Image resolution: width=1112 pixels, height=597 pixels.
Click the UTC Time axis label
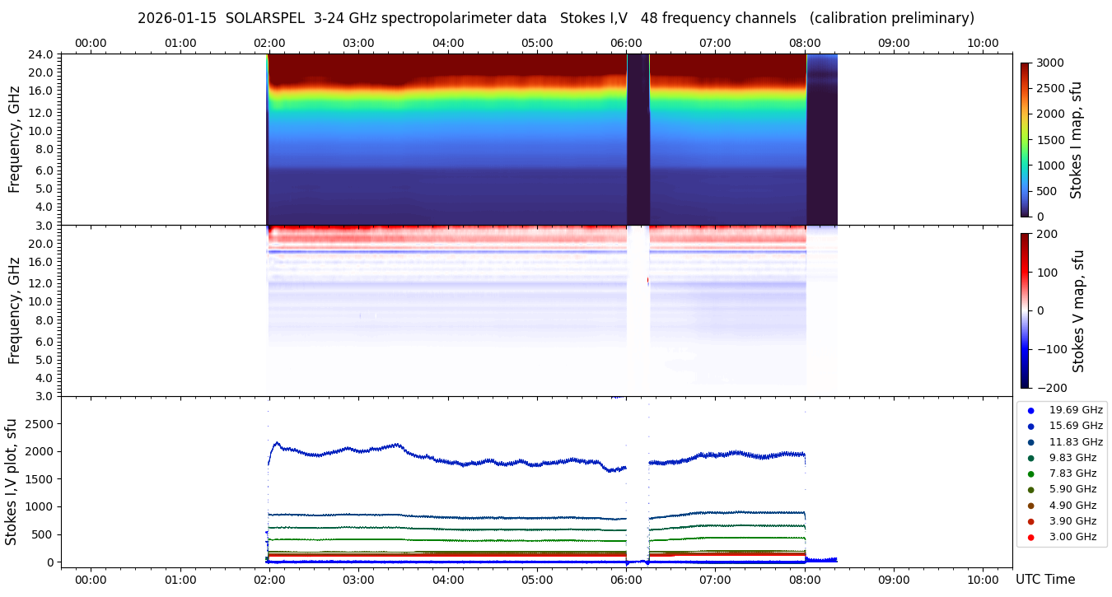tap(1044, 580)
